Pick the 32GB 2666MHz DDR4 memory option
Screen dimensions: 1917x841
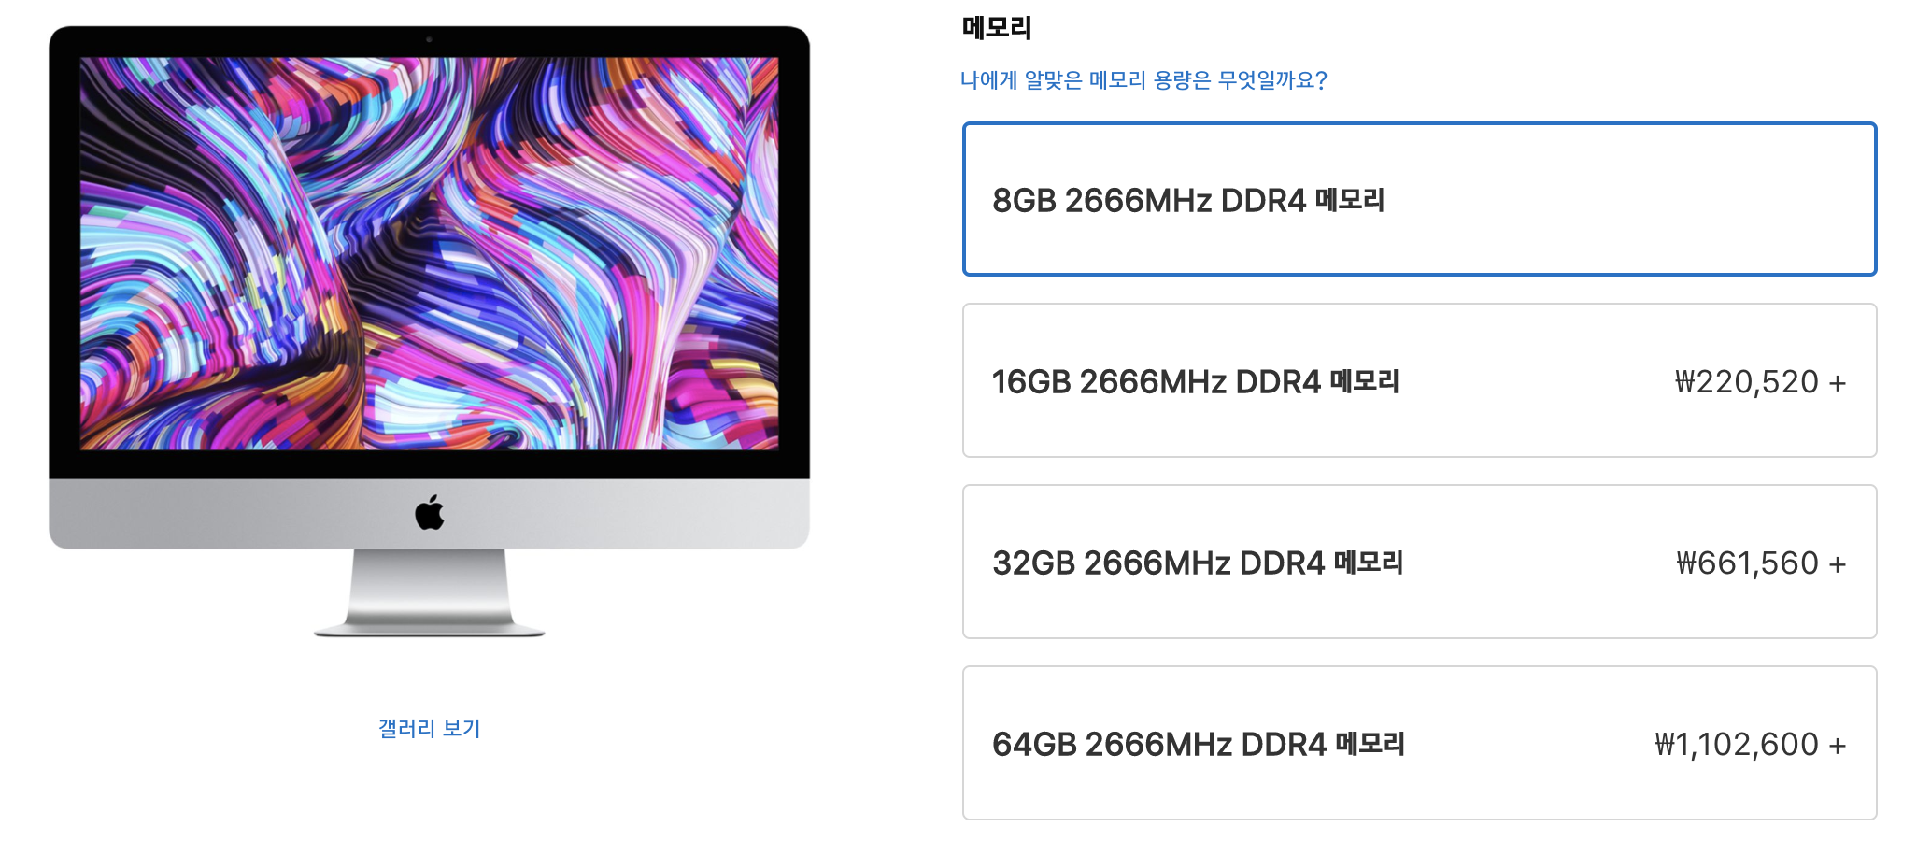click(1419, 562)
